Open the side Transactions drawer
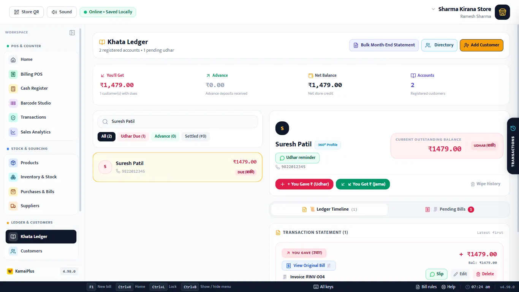Viewport: 519px width, 292px height. [x=513, y=146]
